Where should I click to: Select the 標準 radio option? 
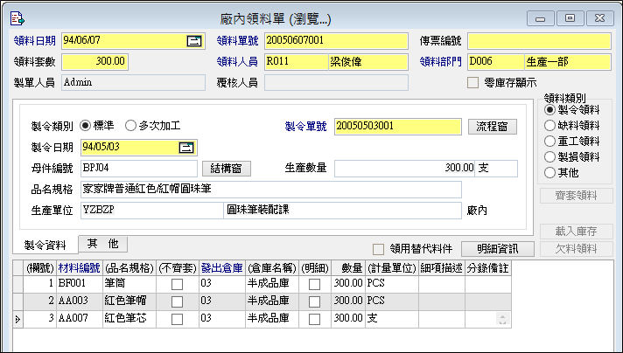pyautogui.click(x=86, y=126)
